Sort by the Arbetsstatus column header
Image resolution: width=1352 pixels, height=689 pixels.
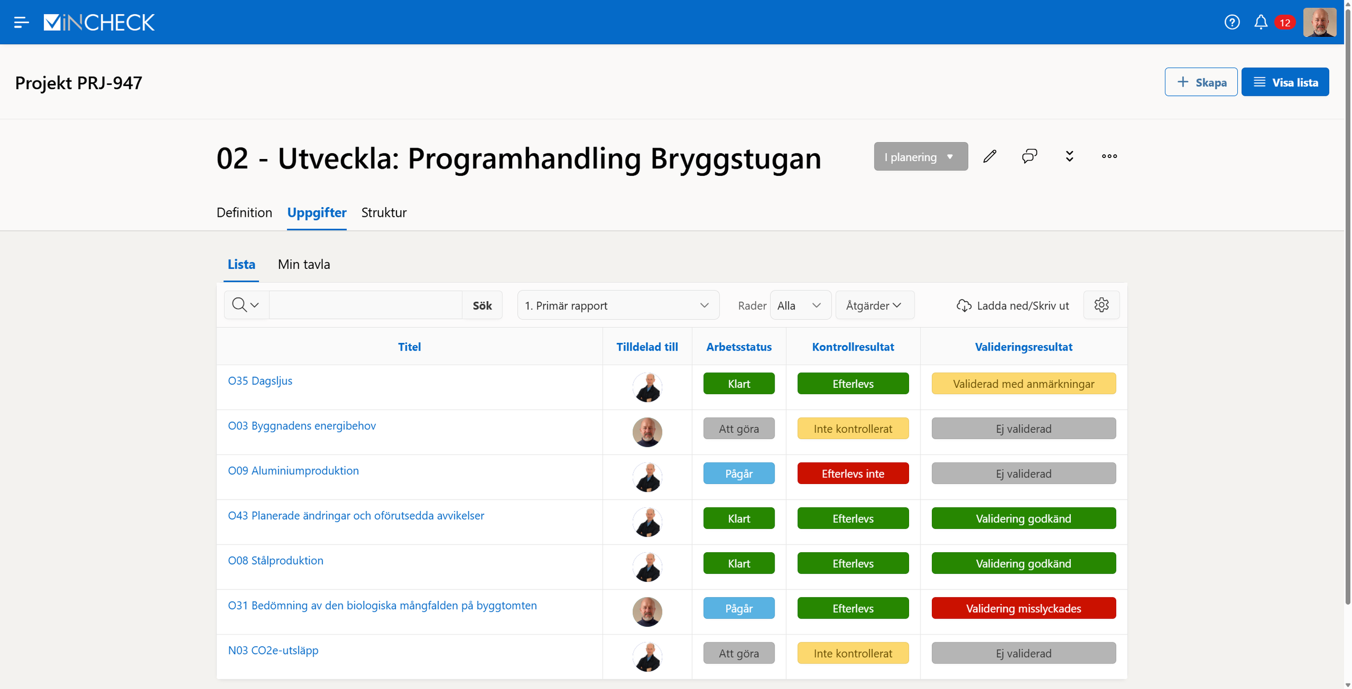click(x=738, y=347)
